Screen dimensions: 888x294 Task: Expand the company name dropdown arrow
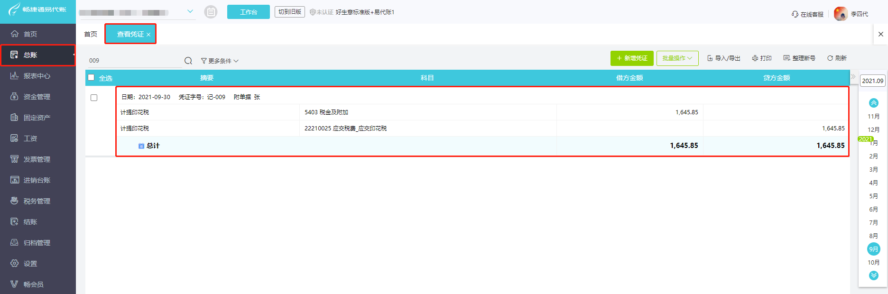tap(190, 11)
